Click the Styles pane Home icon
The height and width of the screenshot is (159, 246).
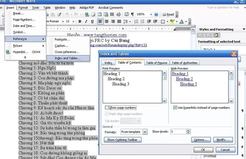(x=216, y=35)
